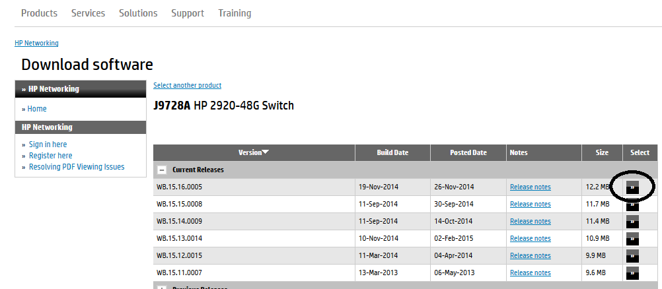Select download arrow for WB.15.14.0009

[x=632, y=222]
